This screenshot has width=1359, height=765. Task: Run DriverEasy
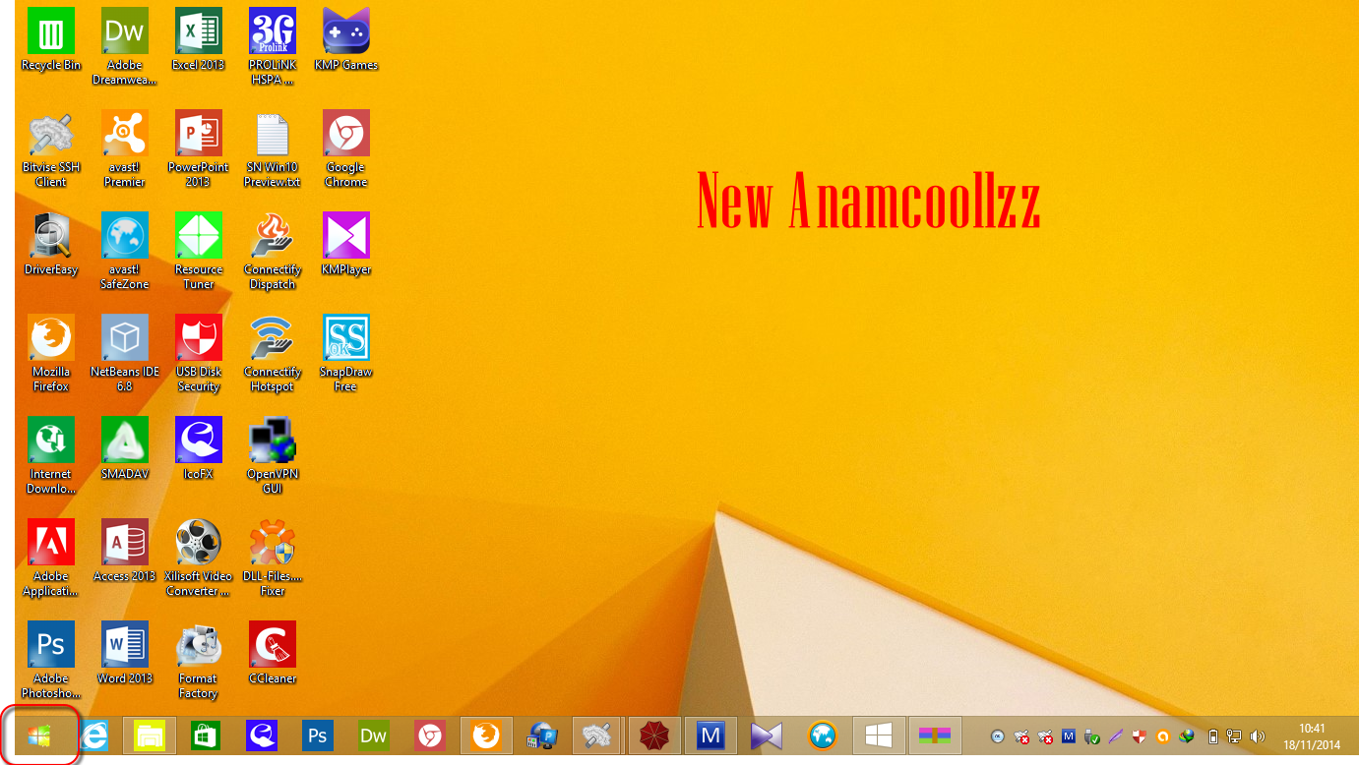pos(50,237)
